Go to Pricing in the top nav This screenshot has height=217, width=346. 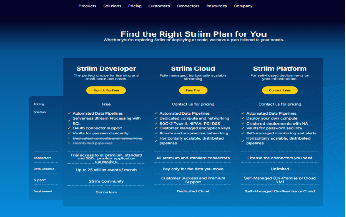[135, 6]
